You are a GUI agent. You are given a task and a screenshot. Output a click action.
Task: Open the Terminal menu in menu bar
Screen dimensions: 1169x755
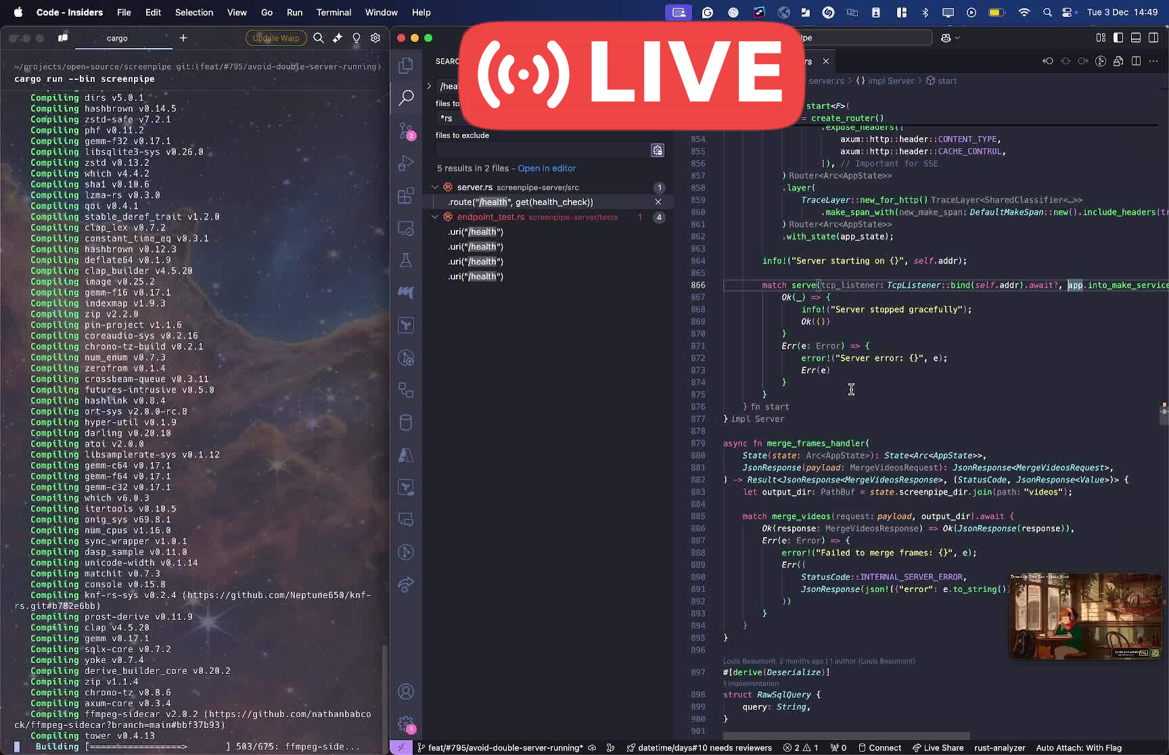[x=334, y=12]
